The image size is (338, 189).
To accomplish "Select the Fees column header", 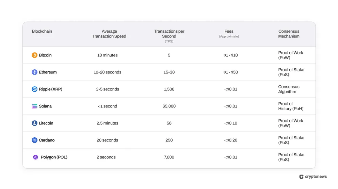I will 229,34.
